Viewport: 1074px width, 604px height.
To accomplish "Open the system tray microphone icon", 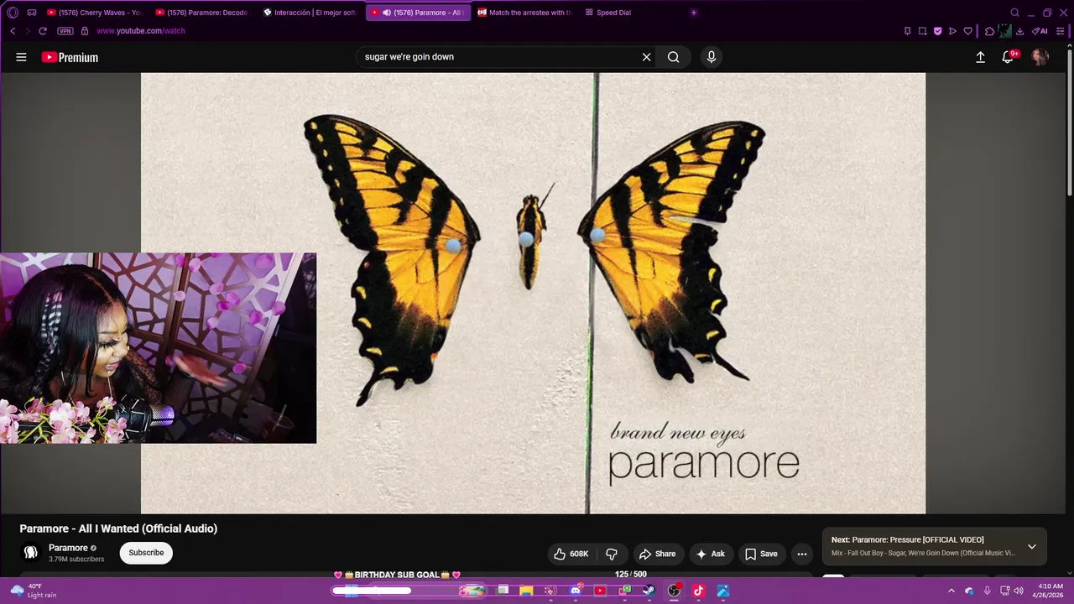I will pyautogui.click(x=987, y=591).
